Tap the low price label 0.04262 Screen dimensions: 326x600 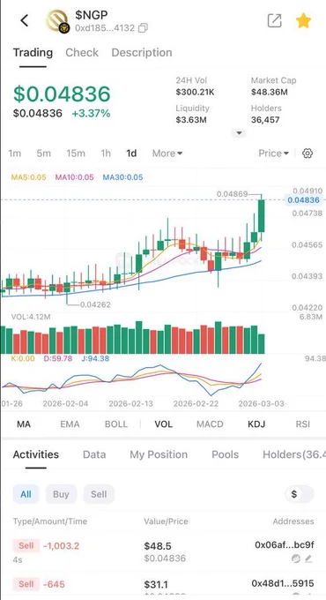(95, 304)
